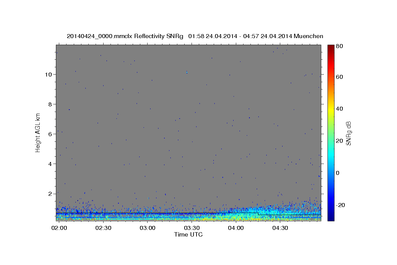
Task: Click the colorbar value -20
Action: click(x=340, y=205)
